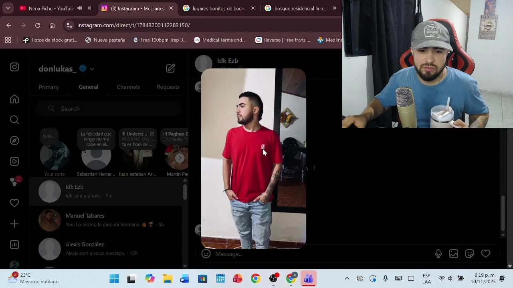Open Instagram logo home link in sidebar
This screenshot has width=513, height=288.
[14, 67]
